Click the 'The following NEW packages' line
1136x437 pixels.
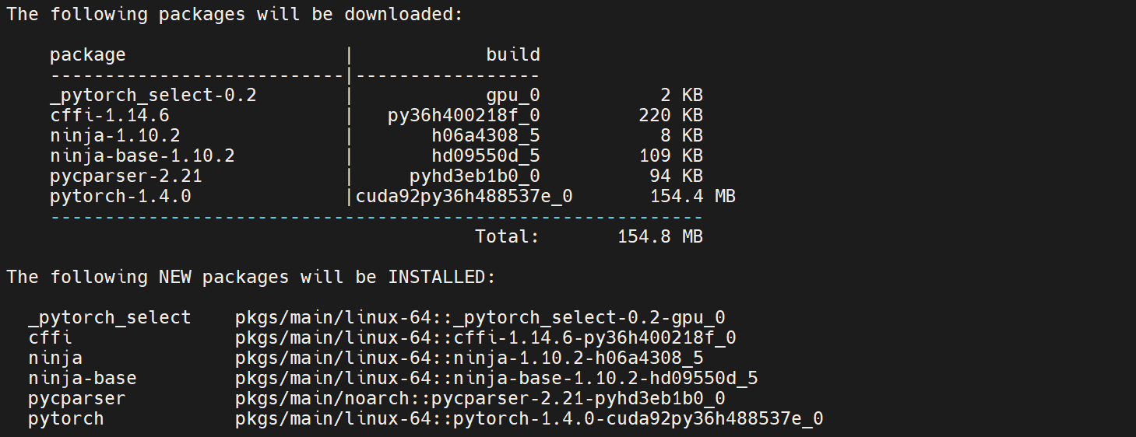[x=250, y=277]
